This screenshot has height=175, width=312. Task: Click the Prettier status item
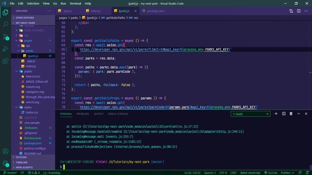(x=288, y=173)
